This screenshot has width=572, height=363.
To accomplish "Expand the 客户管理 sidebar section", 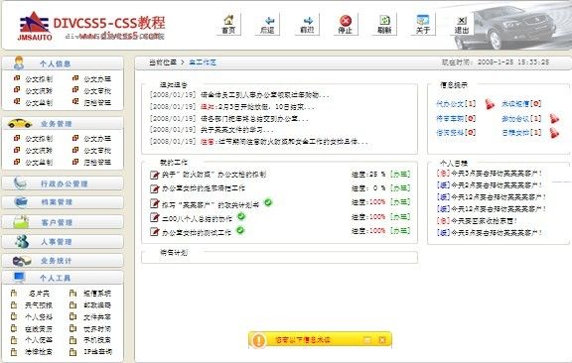I will pos(63,222).
